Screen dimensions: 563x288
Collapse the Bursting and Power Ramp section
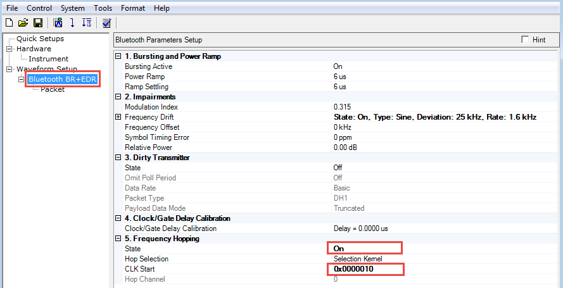(x=118, y=56)
